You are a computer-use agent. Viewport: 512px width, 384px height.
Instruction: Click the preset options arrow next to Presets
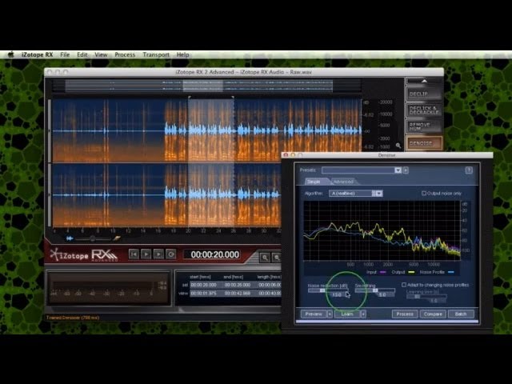[406, 170]
